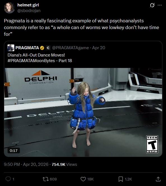Open the share upload arrow icon
Viewport: 166px width, 186px height.
pyautogui.click(x=158, y=179)
